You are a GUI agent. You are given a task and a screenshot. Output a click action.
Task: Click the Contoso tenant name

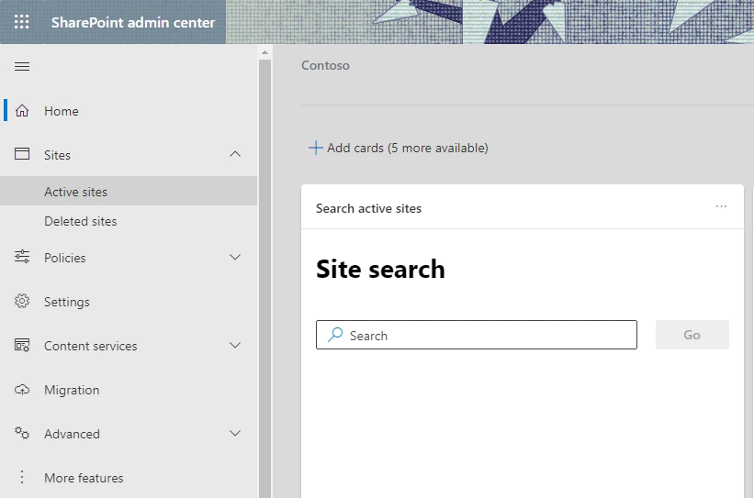click(x=325, y=65)
